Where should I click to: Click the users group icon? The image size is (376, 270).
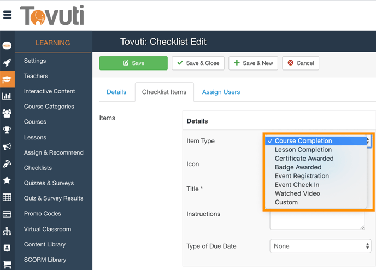coord(7,113)
